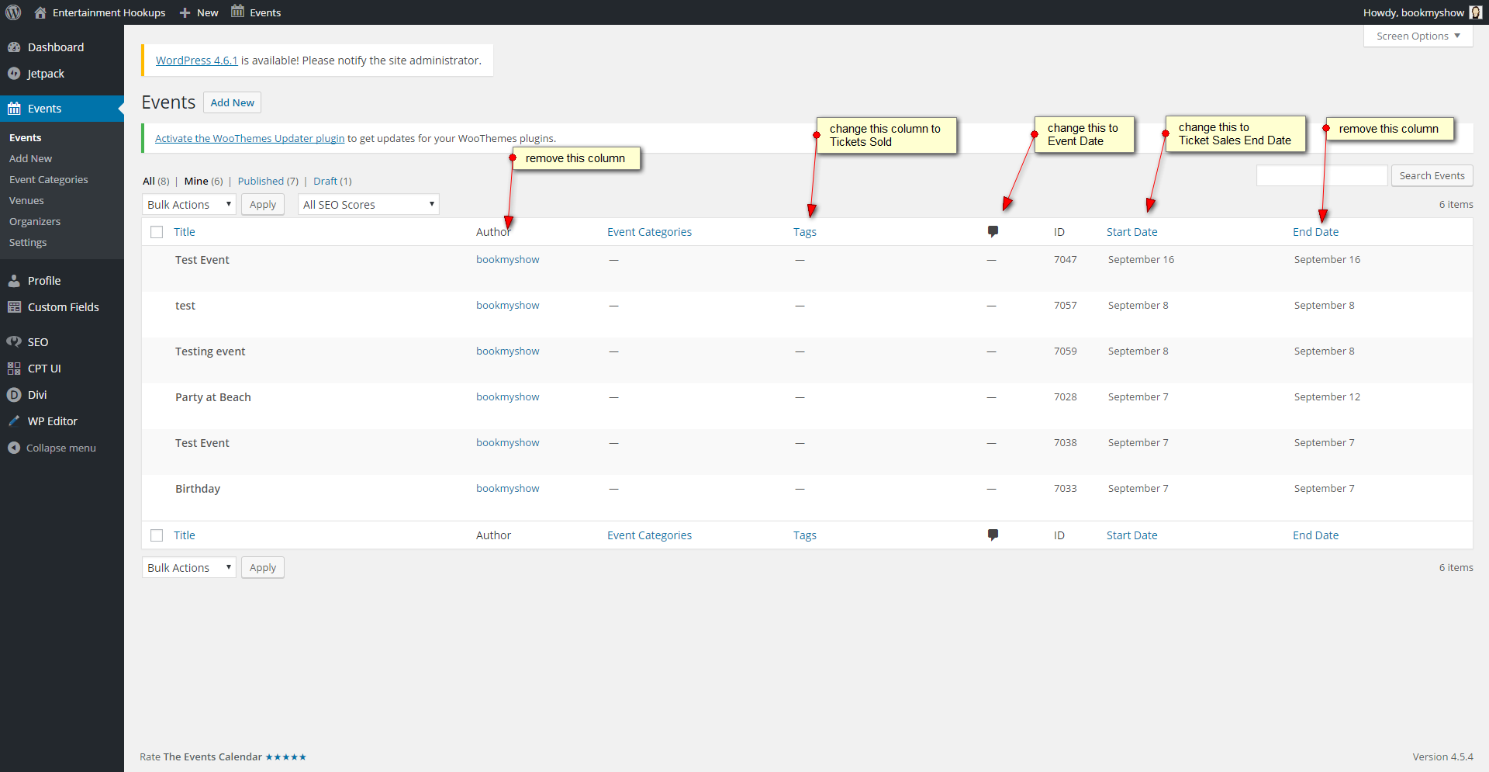Click the Add New button beside Events
The height and width of the screenshot is (772, 1489).
coord(232,102)
